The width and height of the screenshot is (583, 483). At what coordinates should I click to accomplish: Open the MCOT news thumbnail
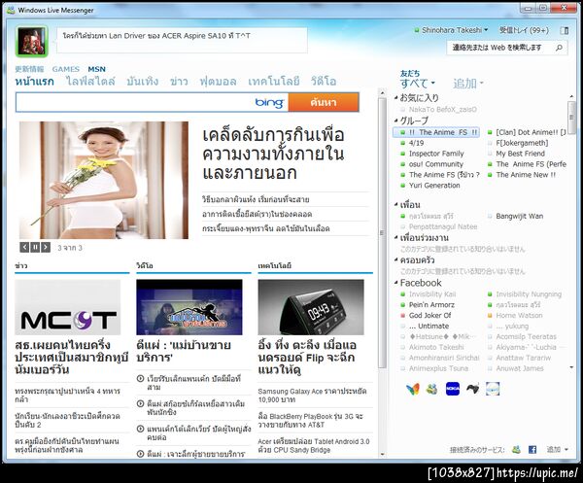coord(68,307)
